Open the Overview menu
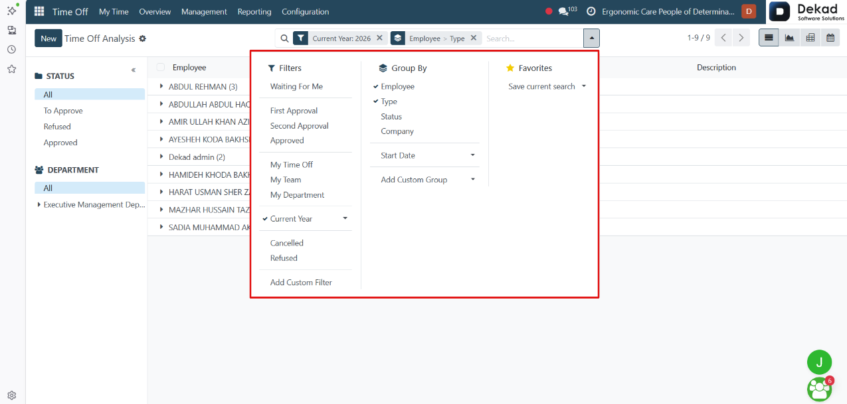Viewport: 847px width, 404px height. pyautogui.click(x=155, y=11)
